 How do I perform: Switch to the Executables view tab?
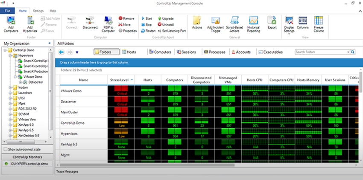point(271,52)
